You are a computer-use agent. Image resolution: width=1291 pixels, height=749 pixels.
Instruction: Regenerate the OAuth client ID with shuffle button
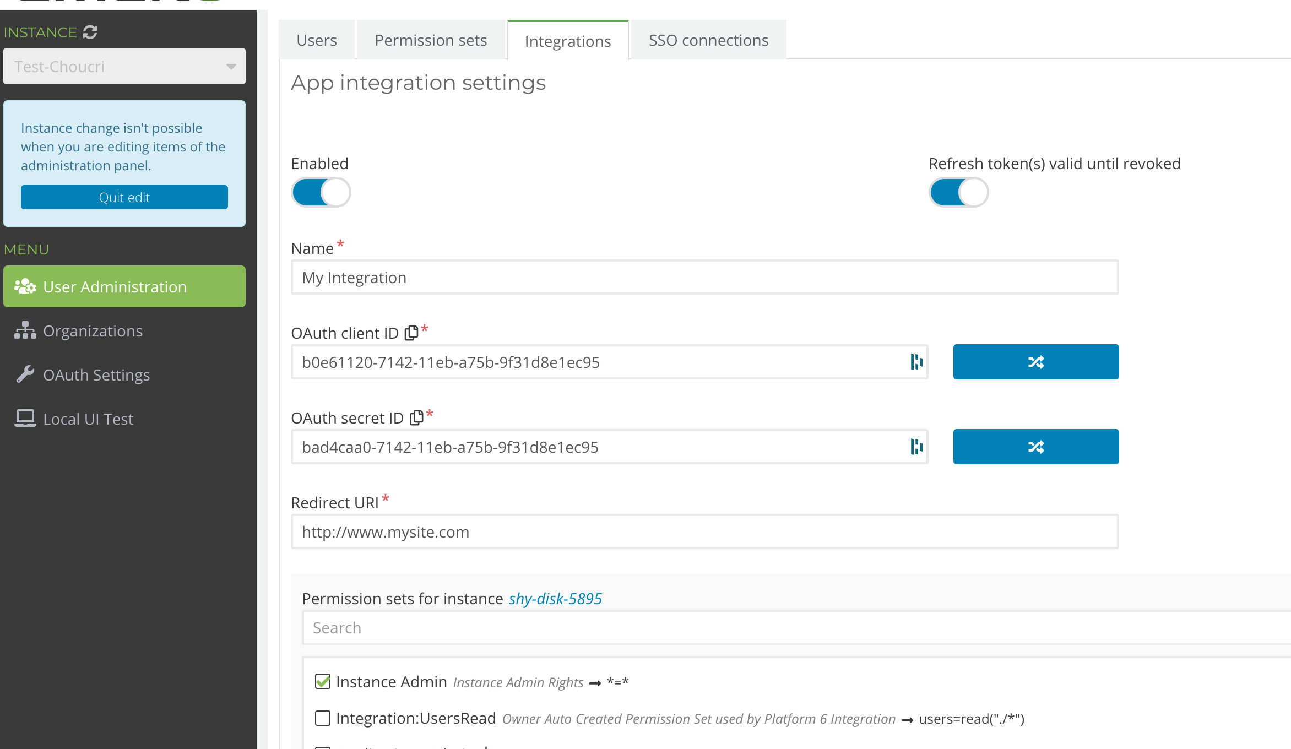click(1035, 362)
